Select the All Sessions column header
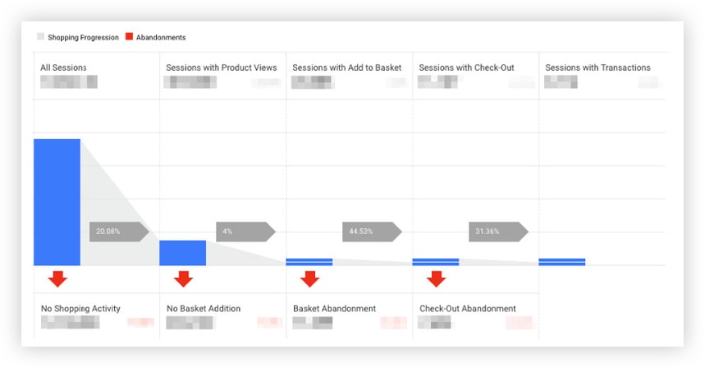The width and height of the screenshot is (705, 368). click(x=63, y=67)
